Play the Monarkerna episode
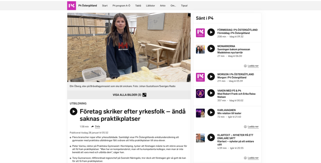The width and height of the screenshot is (321, 163). coord(211,48)
